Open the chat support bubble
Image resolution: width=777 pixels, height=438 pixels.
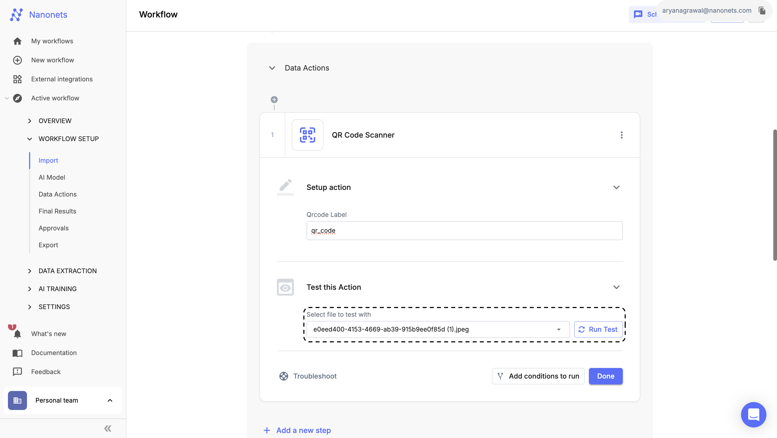(753, 414)
